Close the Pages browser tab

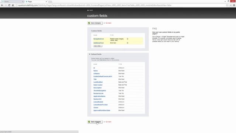(x=46, y=1)
